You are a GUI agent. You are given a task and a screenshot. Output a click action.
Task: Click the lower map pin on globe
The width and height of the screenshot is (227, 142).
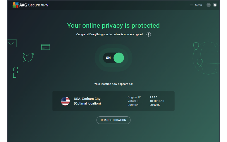(x=200, y=63)
